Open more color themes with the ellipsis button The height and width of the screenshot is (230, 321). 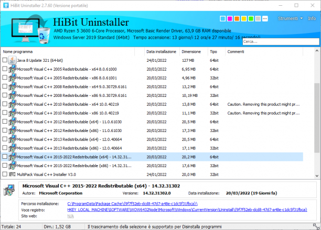265,19
